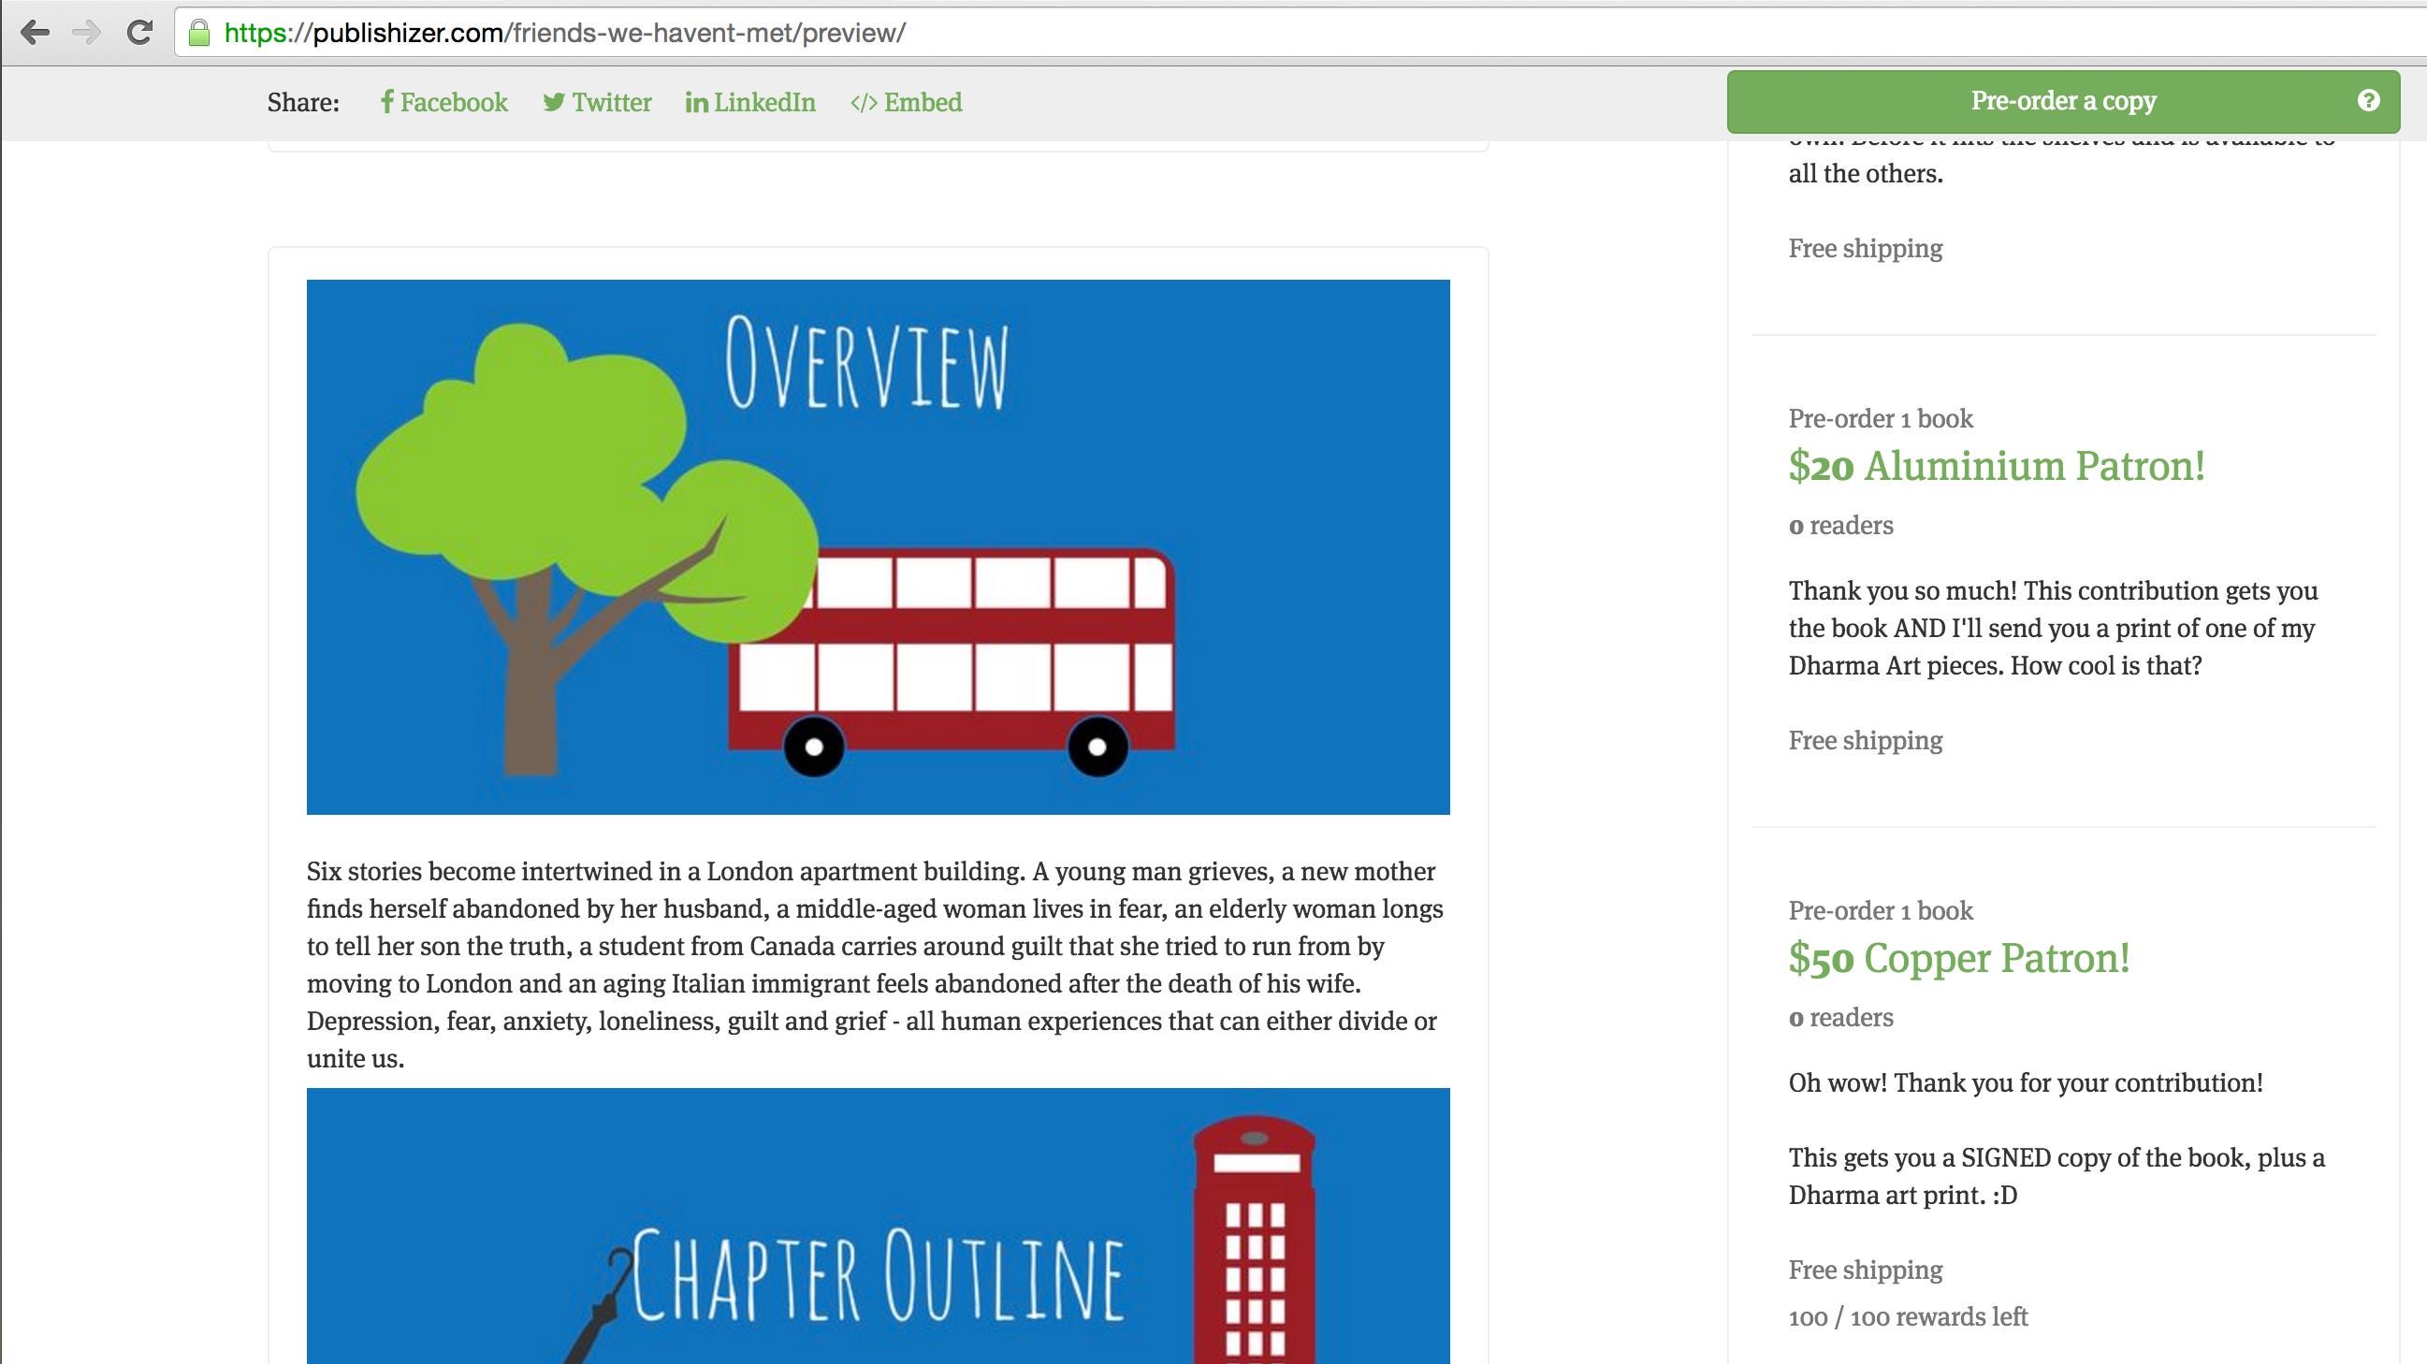2427x1364 pixels.
Task: Click 'Free shipping' below 'all the others.' text
Action: tap(1866, 249)
